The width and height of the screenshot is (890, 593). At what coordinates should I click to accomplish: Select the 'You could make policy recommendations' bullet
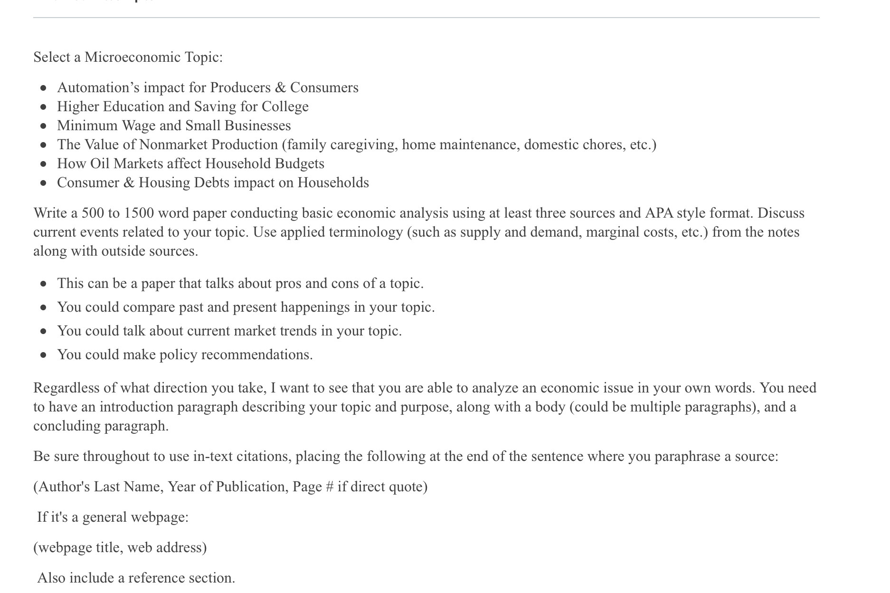tap(185, 355)
